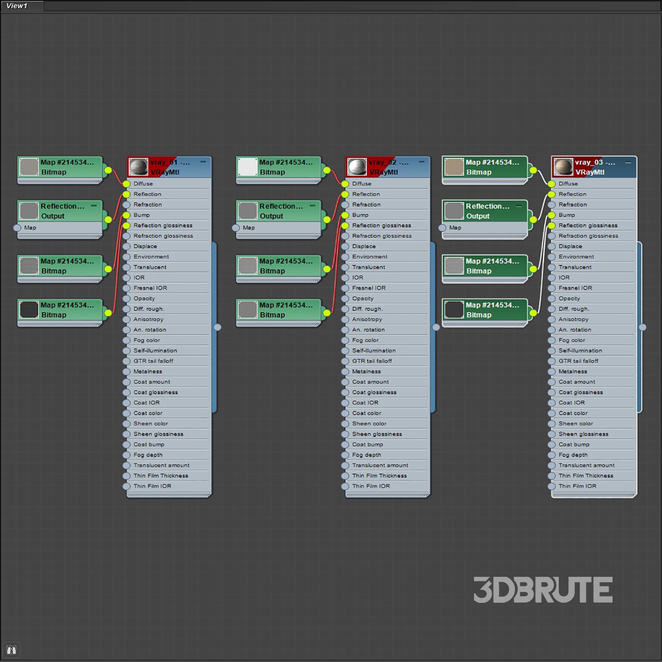Click the vray_03 material sphere preview
Viewport: 662px width, 662px height.
(563, 167)
